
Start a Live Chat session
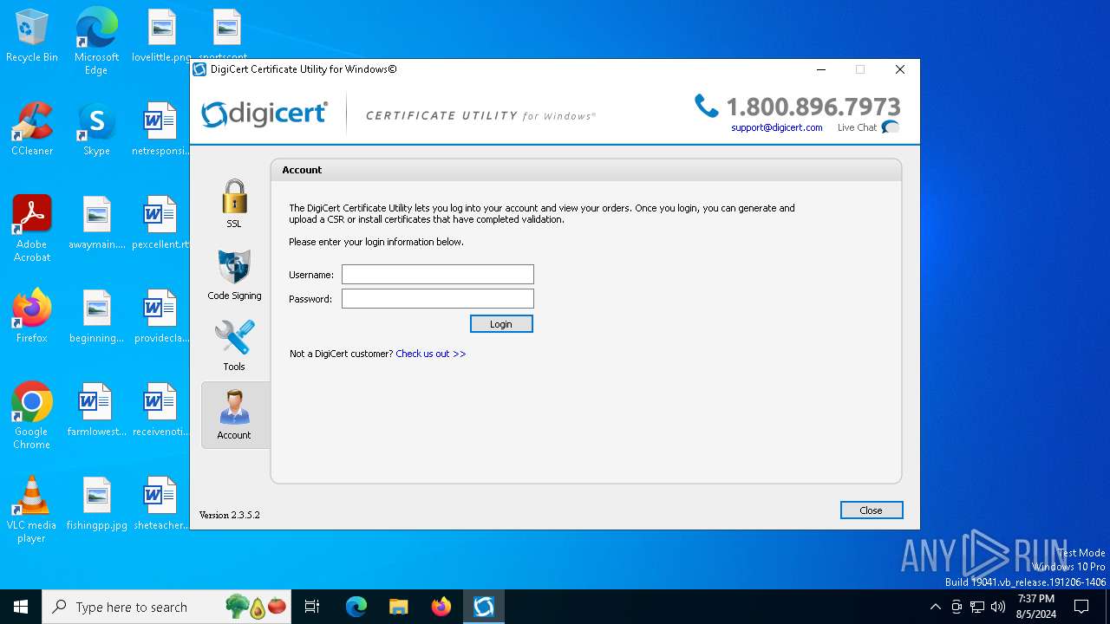868,127
